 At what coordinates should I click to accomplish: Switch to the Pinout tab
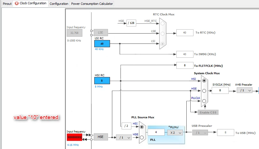[7, 4]
